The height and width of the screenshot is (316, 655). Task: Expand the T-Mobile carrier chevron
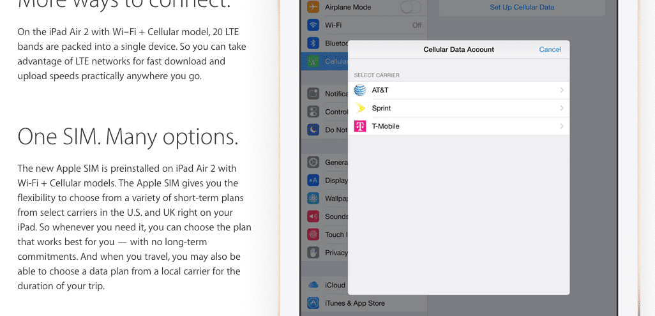pos(562,126)
